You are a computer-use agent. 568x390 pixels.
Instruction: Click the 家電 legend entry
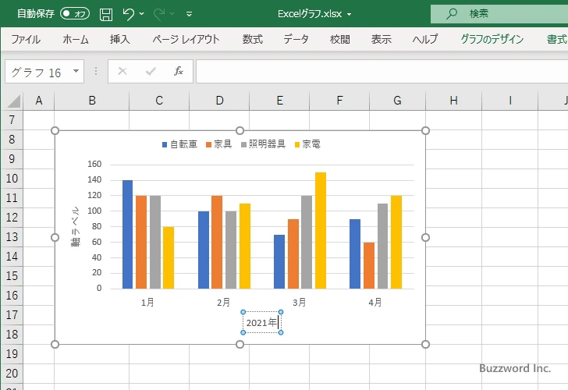pos(307,144)
